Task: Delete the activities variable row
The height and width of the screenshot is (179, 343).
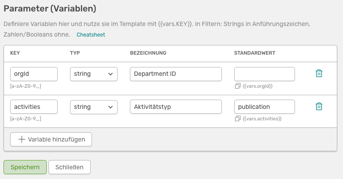Action: click(x=319, y=106)
